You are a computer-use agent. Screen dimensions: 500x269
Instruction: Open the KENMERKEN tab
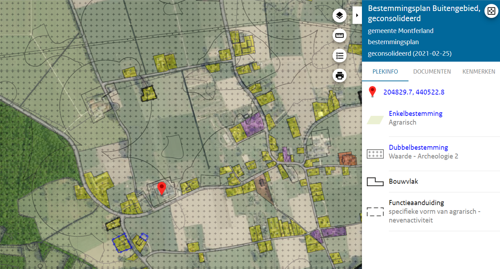pyautogui.click(x=479, y=71)
